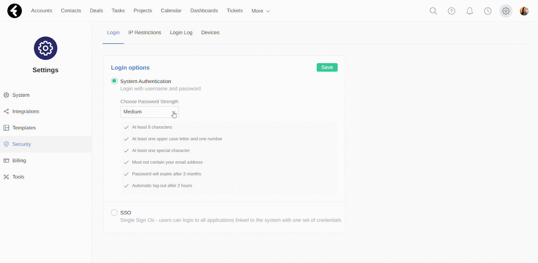
Task: Select the SSO radio button
Action: (x=114, y=212)
